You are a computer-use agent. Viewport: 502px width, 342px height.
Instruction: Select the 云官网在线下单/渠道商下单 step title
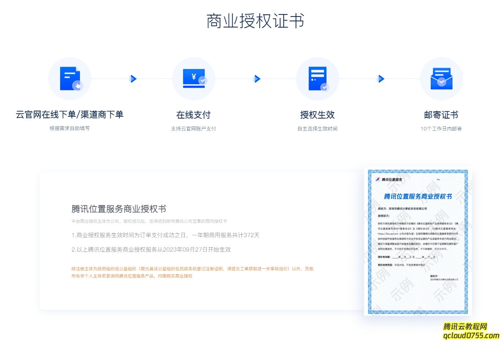click(x=70, y=115)
